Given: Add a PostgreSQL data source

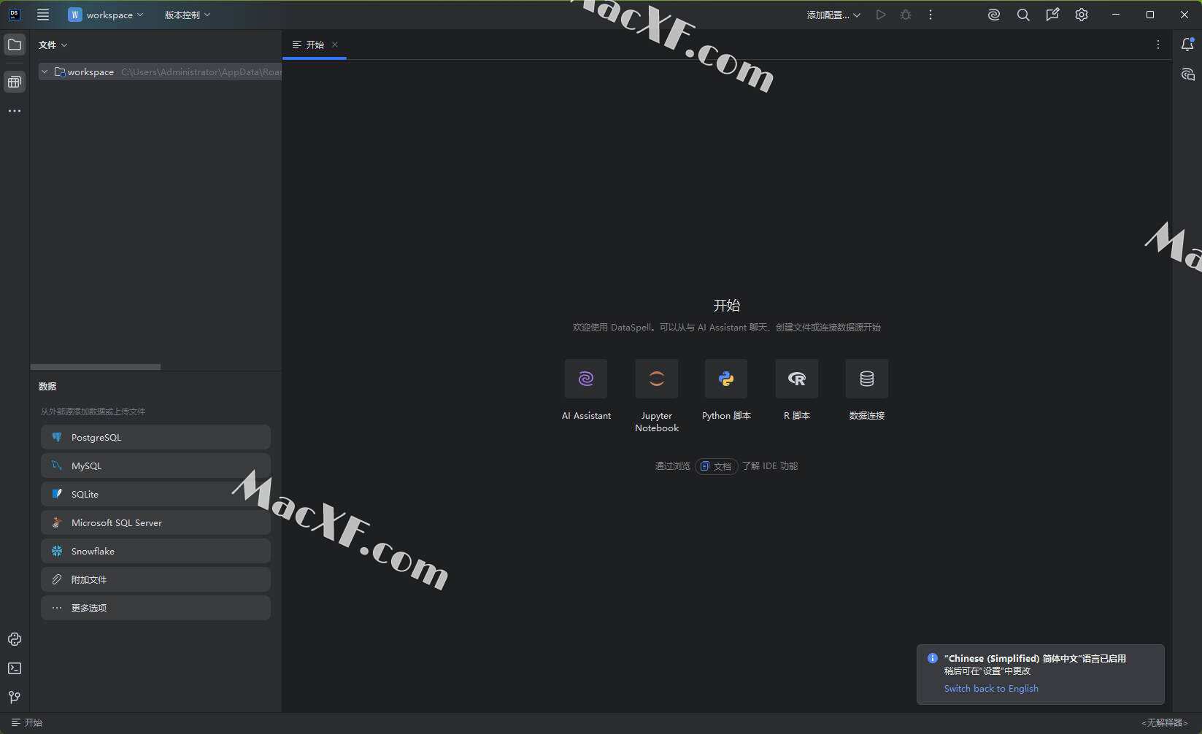Looking at the screenshot, I should coord(155,437).
